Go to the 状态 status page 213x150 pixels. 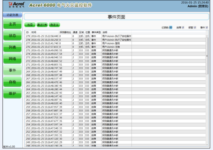pos(12,36)
